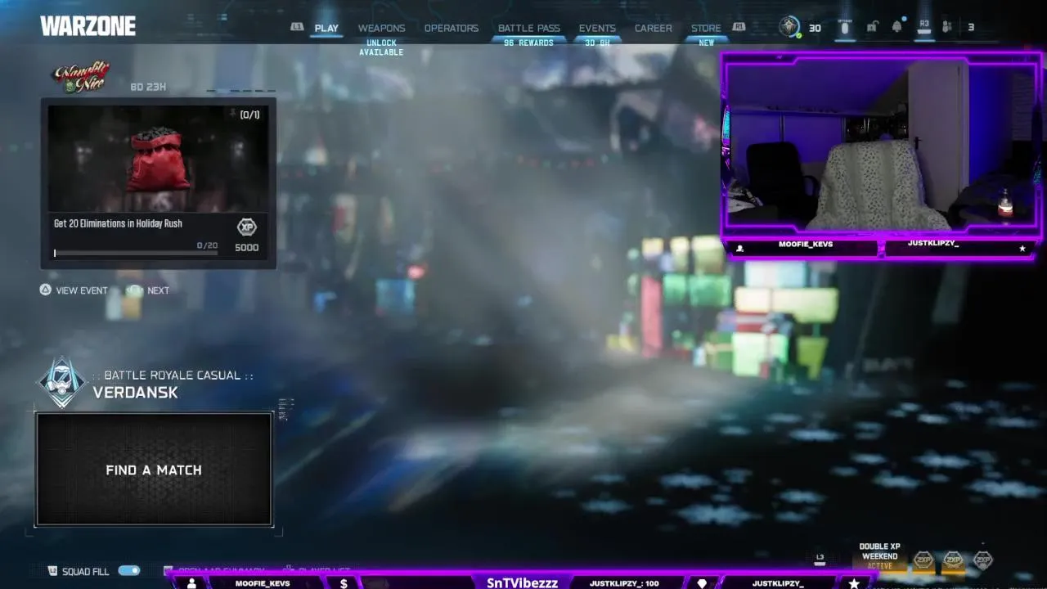1047x589 pixels.
Task: Click the WARZONE logo
Action: [x=88, y=26]
